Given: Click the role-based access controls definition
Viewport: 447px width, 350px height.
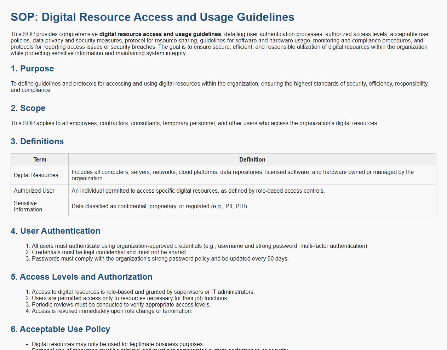Looking at the screenshot, I should point(198,191).
